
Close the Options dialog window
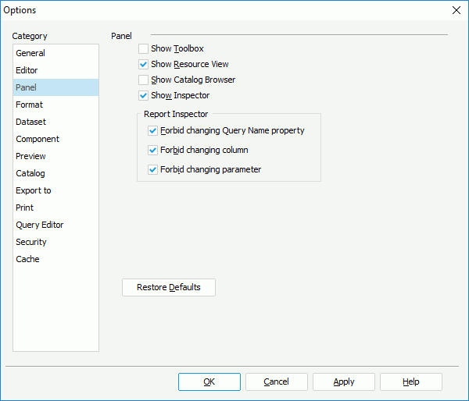click(456, 10)
